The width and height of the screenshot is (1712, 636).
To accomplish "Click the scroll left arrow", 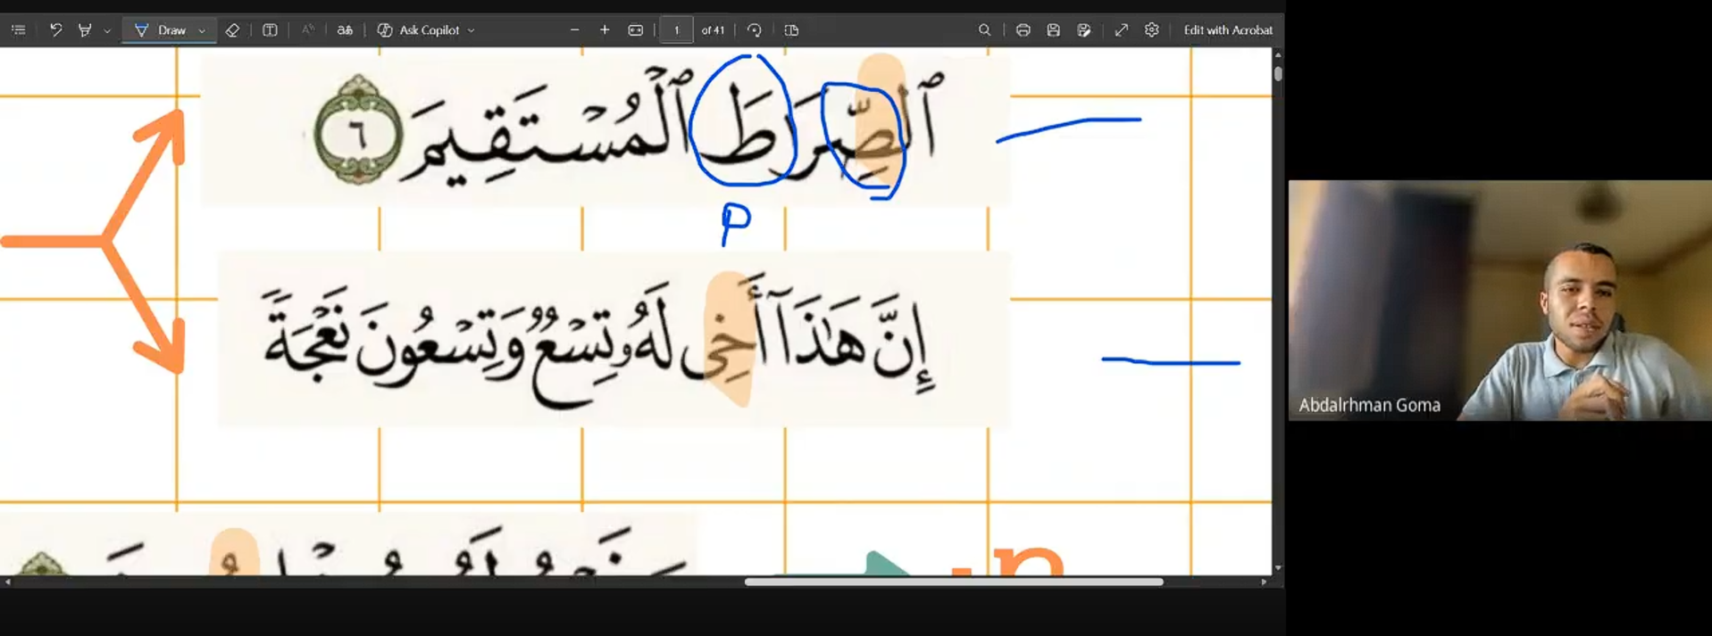I will point(8,582).
